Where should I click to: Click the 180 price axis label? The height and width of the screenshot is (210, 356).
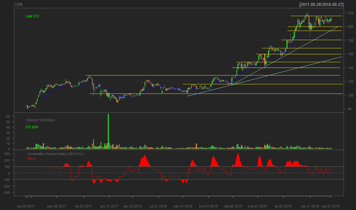click(x=350, y=40)
